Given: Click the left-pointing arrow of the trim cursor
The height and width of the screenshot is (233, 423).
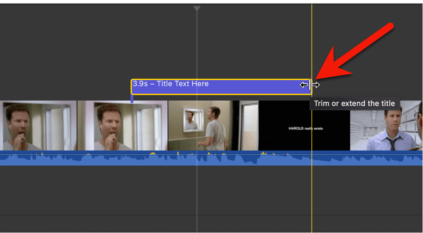Looking at the screenshot, I should [x=304, y=85].
